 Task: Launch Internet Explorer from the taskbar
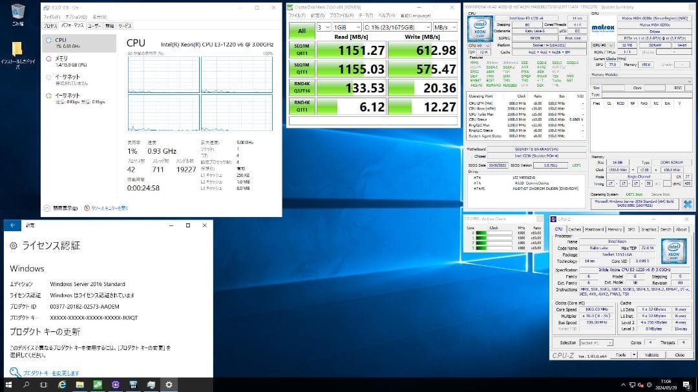tap(61, 385)
